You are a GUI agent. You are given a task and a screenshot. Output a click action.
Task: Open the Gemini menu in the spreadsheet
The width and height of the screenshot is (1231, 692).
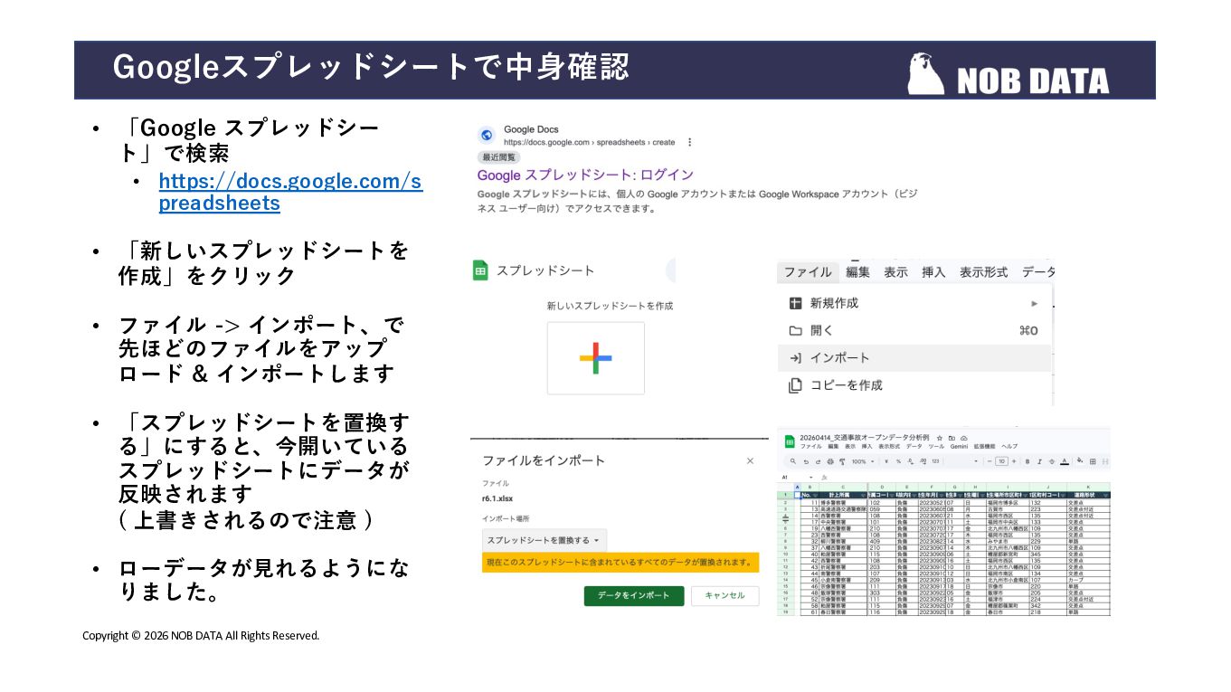point(959,447)
